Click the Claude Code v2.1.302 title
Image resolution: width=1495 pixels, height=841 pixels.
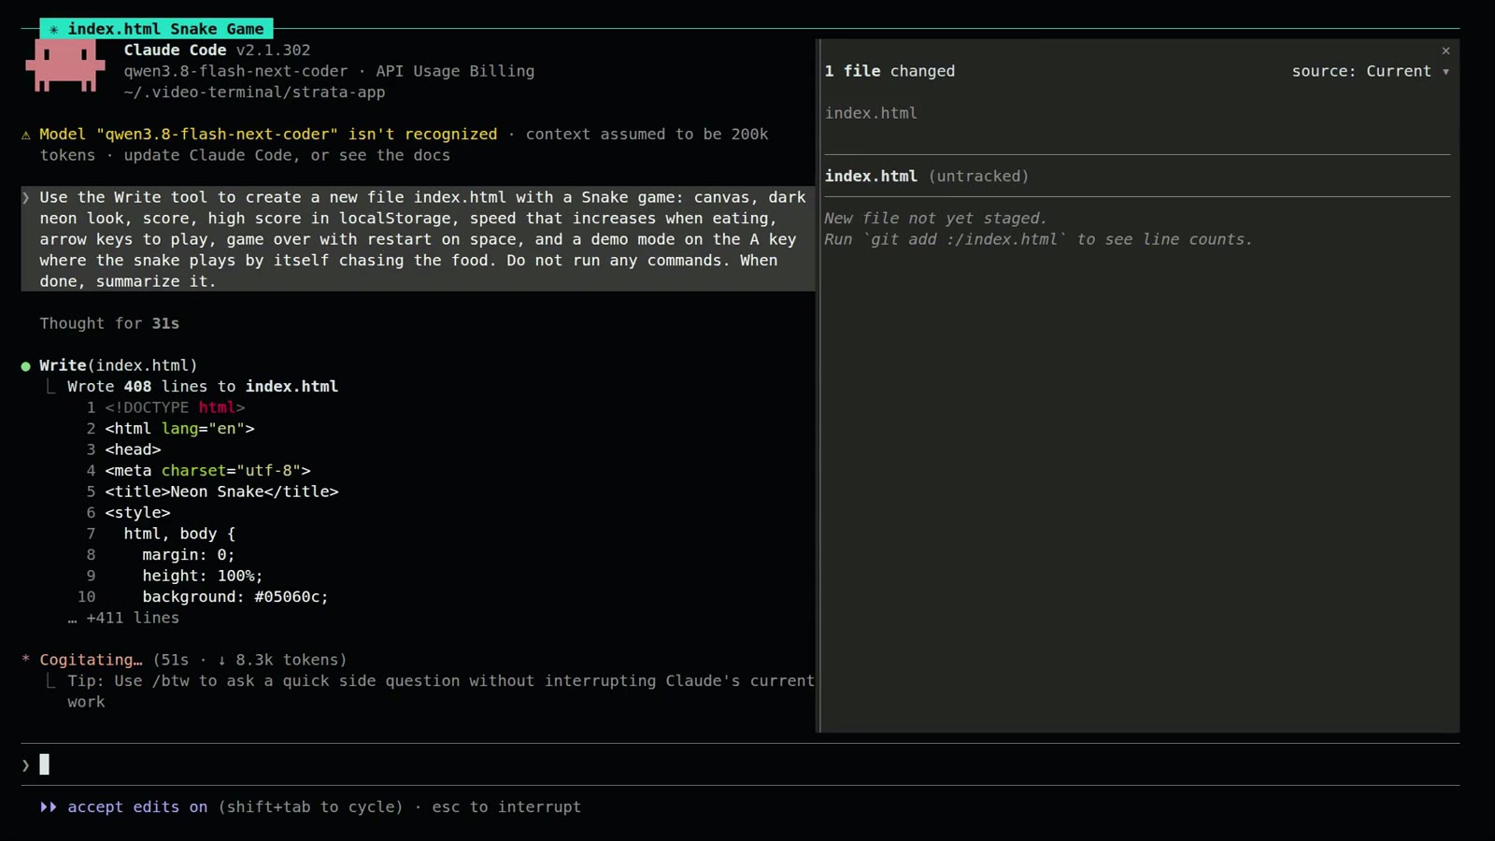click(x=217, y=50)
